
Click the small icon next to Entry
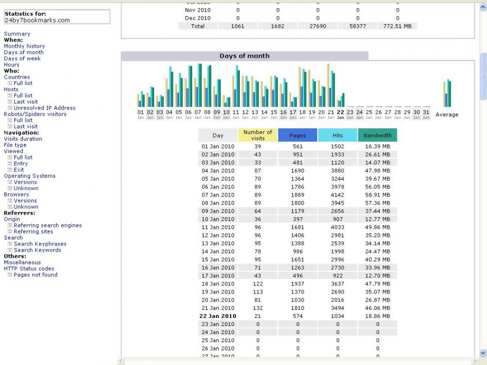pos(10,164)
